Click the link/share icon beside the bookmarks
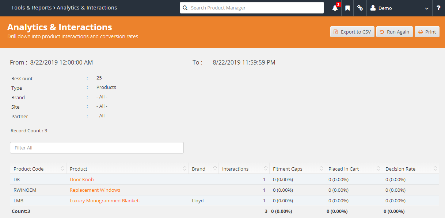Screen dimensions: 445x218 [x=360, y=8]
